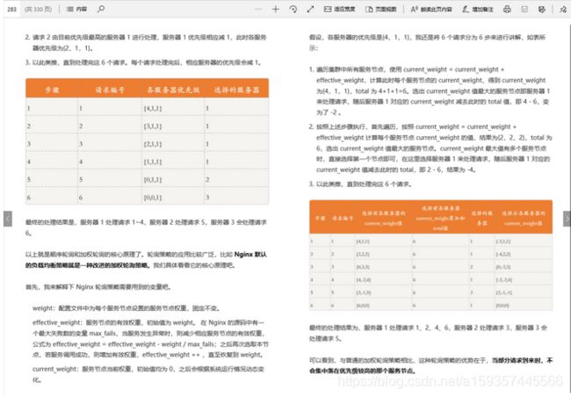
Task: Click the paragraph starting with current_weight：
Action: tap(148, 374)
